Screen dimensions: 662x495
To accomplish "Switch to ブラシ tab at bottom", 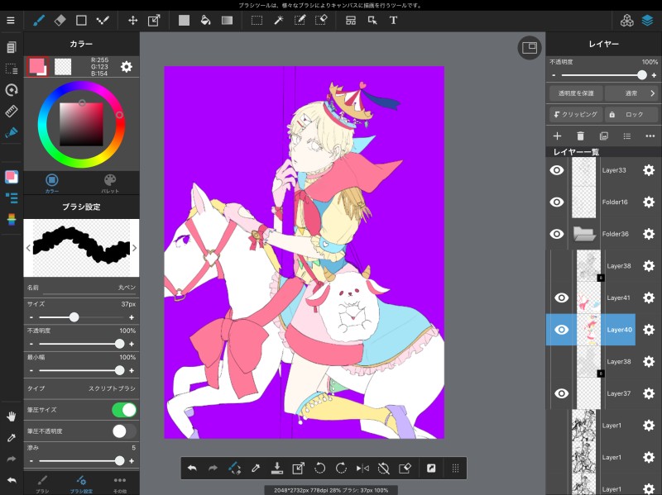I will [x=42, y=484].
